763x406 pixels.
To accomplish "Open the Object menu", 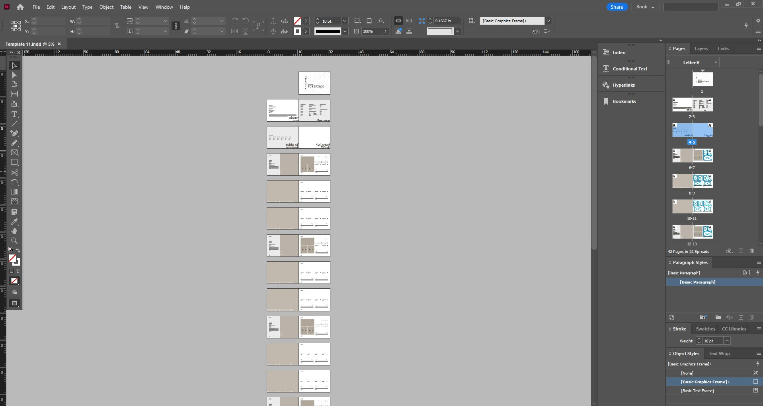I will coord(106,7).
